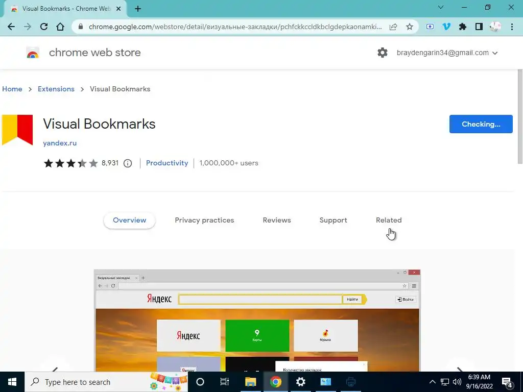Show the next screenshot with the right arrow
The width and height of the screenshot is (523, 392).
coord(460,369)
